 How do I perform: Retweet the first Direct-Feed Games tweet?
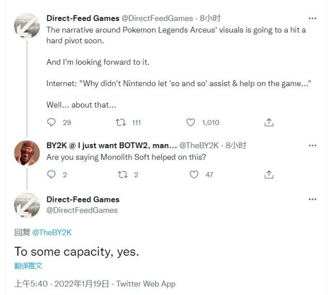[x=121, y=123]
